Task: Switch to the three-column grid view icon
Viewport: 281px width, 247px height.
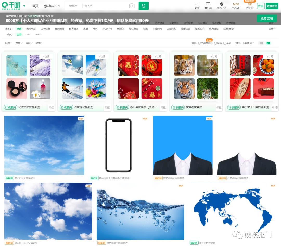Action: pos(261,43)
